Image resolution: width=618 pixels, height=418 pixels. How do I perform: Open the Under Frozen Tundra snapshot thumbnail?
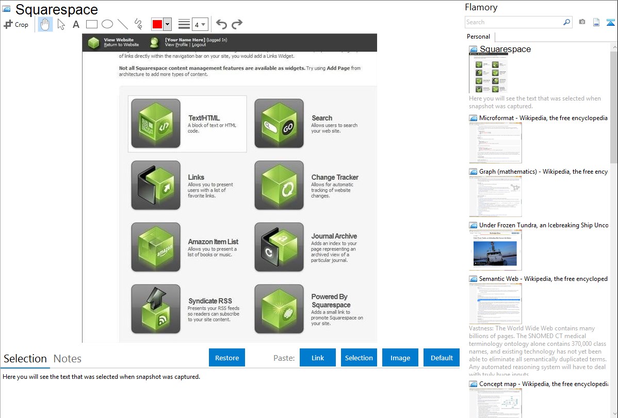click(495, 250)
